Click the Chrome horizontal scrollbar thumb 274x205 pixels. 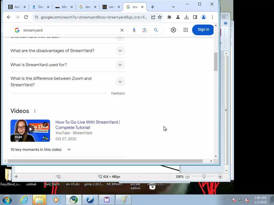click(x=105, y=161)
